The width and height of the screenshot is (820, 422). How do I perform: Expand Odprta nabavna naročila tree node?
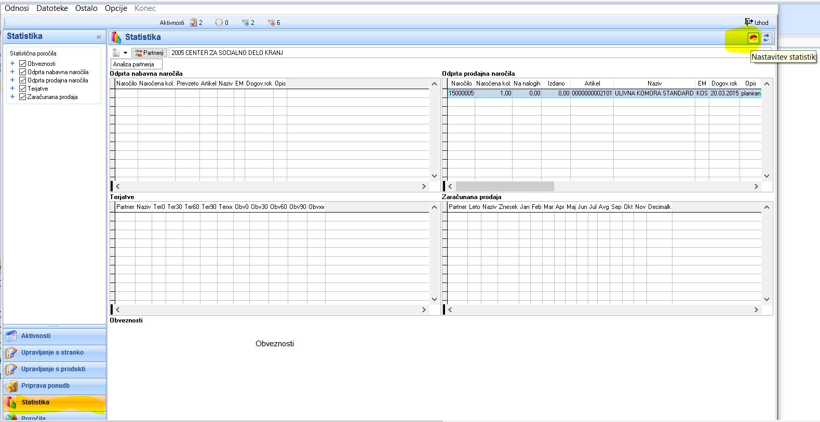tap(12, 72)
